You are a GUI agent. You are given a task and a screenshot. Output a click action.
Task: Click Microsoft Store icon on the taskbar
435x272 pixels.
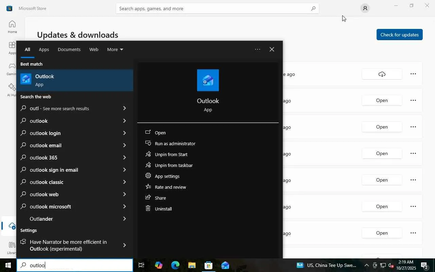(209, 265)
